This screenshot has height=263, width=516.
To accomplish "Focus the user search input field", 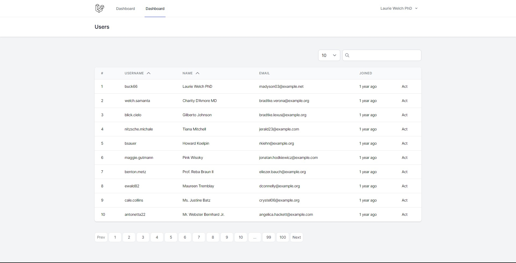I will [382, 55].
